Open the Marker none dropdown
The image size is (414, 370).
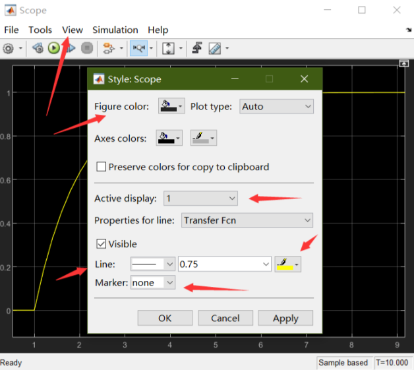pyautogui.click(x=152, y=282)
